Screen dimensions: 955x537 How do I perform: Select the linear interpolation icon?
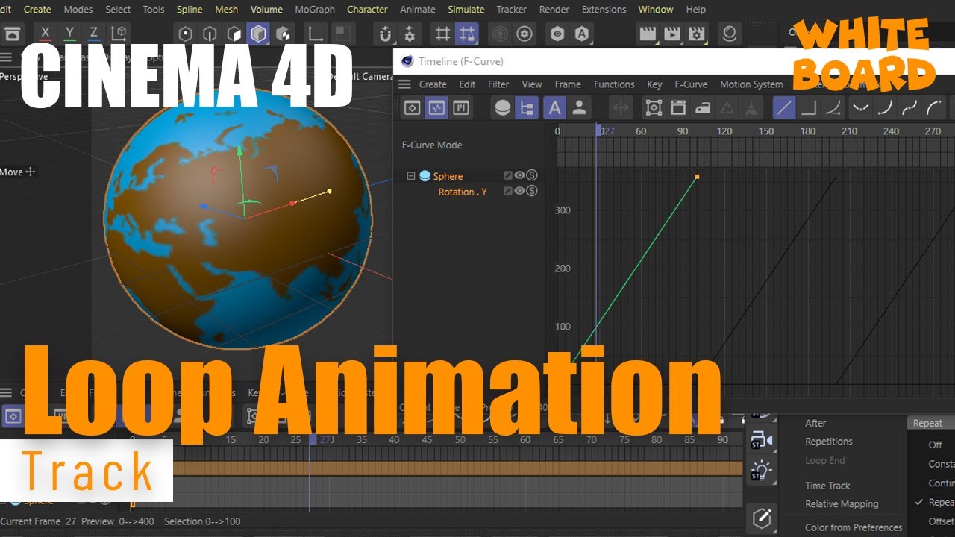[783, 108]
